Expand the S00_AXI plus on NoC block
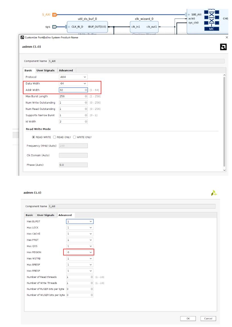The height and width of the screenshot is (327, 232). click(x=189, y=15)
